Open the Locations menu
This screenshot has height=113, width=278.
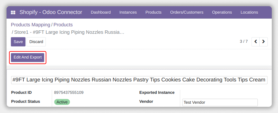tap(249, 12)
